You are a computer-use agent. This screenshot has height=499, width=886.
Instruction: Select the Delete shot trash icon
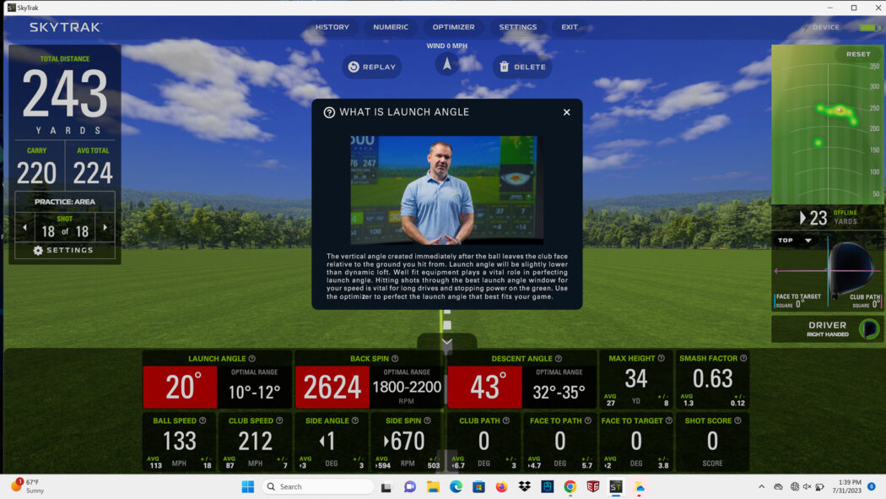click(x=503, y=66)
